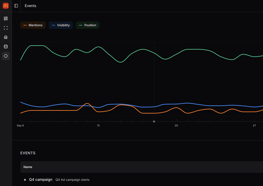Screen dimensions: 263x186
Task: Collapse the sidebar using the panel toggle
Action: pyautogui.click(x=16, y=6)
